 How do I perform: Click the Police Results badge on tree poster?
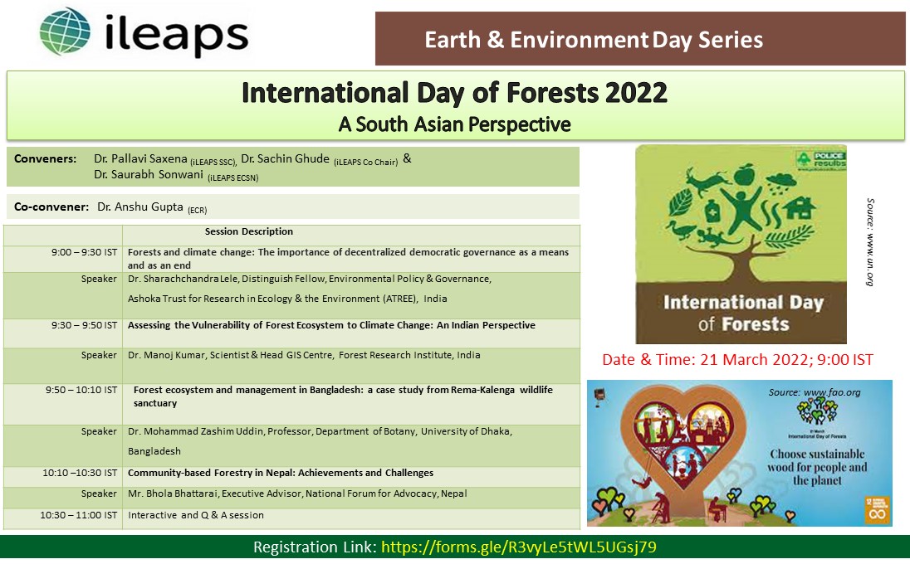(x=820, y=159)
